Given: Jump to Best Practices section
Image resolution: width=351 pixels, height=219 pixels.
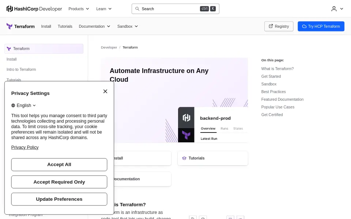Looking at the screenshot, I should coord(273,92).
